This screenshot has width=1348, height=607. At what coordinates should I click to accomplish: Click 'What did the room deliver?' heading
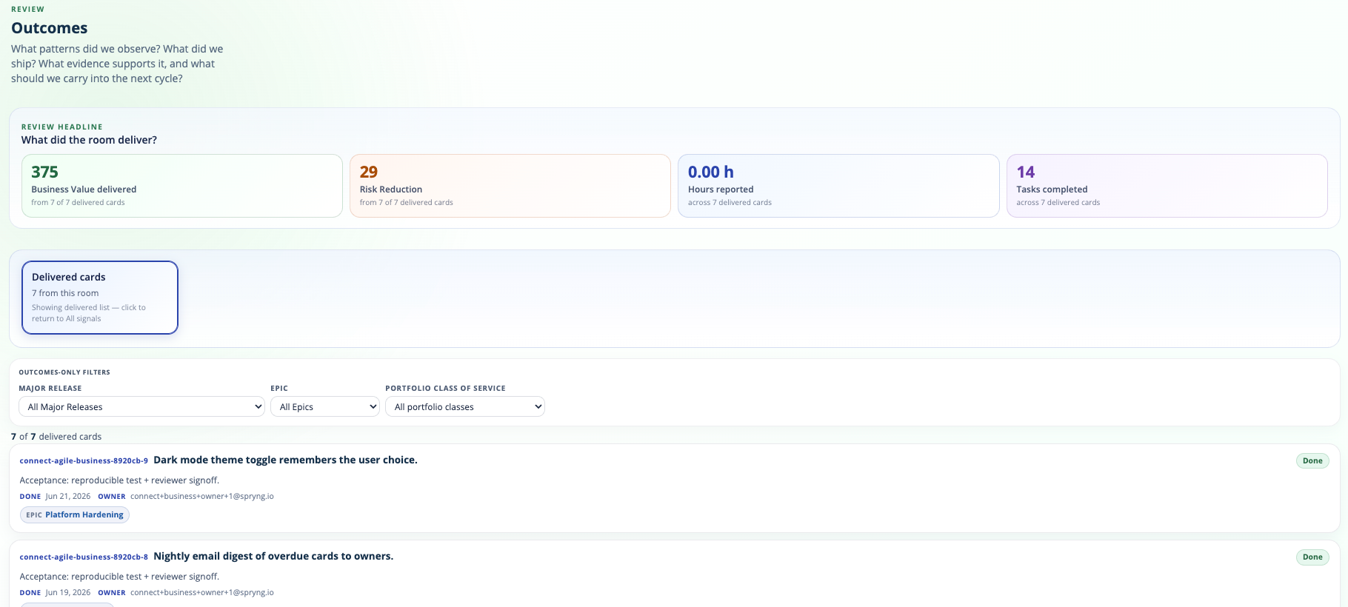click(89, 140)
